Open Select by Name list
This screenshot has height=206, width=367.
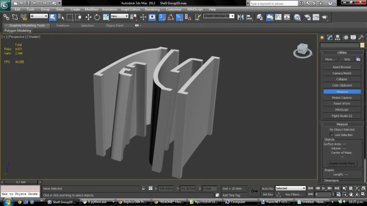(x=61, y=17)
